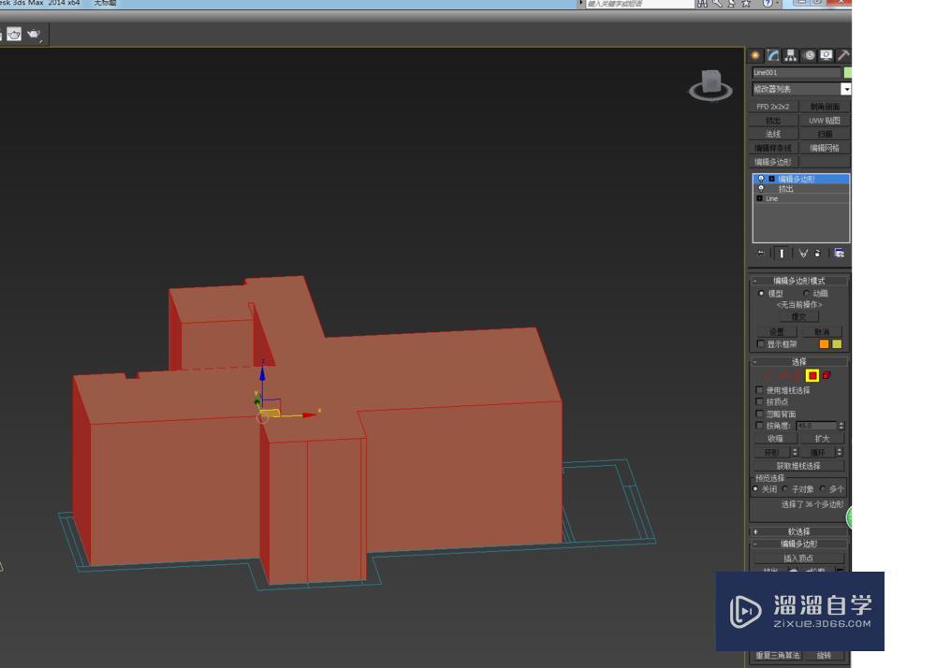Enable the 使用堆栈选择 checkbox
The width and height of the screenshot is (936, 668).
pos(759,390)
